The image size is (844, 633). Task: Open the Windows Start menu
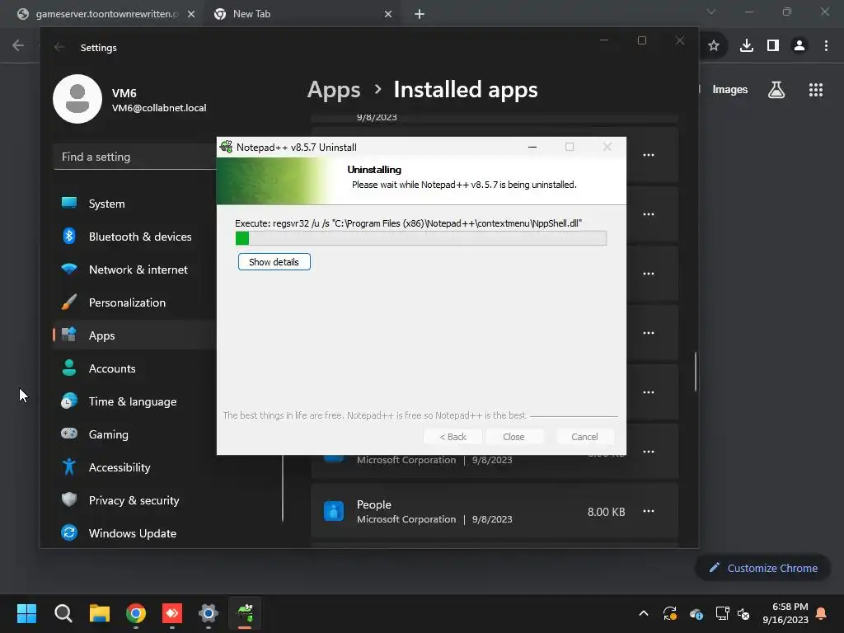pyautogui.click(x=26, y=613)
